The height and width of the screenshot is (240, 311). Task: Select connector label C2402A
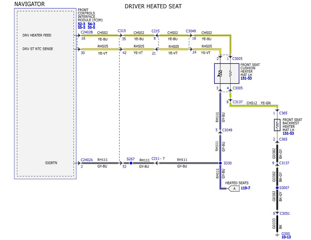pos(87,160)
